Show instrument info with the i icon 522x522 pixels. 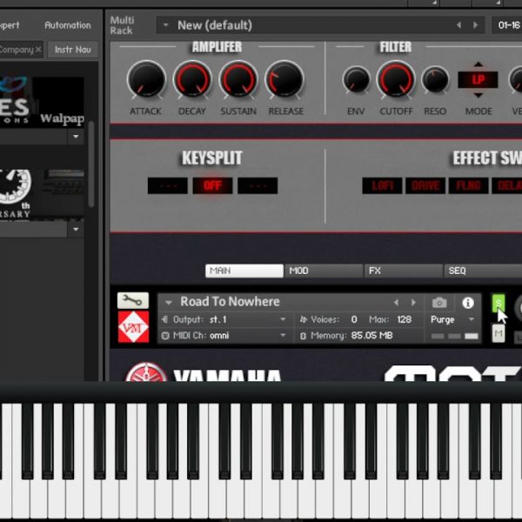(x=468, y=303)
